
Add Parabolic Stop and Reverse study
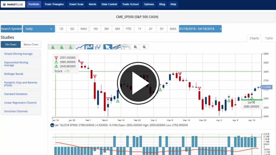coord(21,84)
